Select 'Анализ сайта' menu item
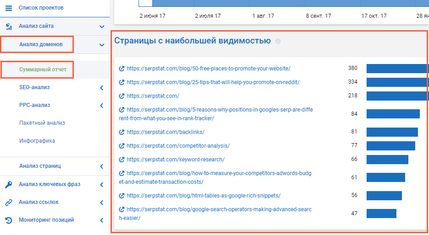This screenshot has height=235, width=429. point(36,26)
